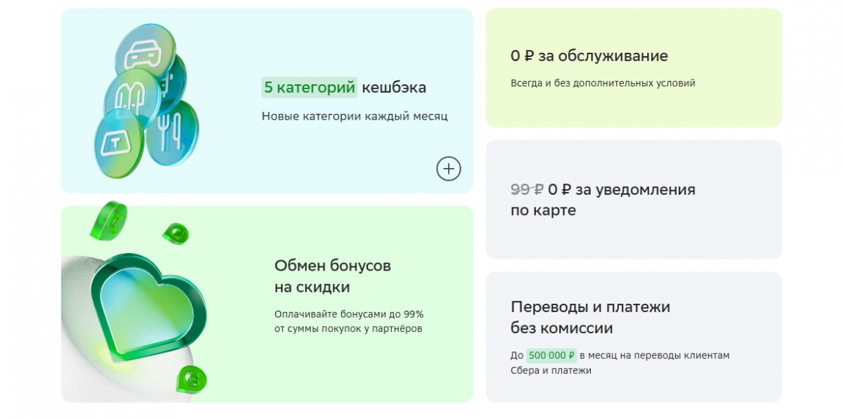Screen dimensions: 844x419
Task: Open 'Обмен бонусов на скидки' heading
Action: pyautogui.click(x=332, y=276)
